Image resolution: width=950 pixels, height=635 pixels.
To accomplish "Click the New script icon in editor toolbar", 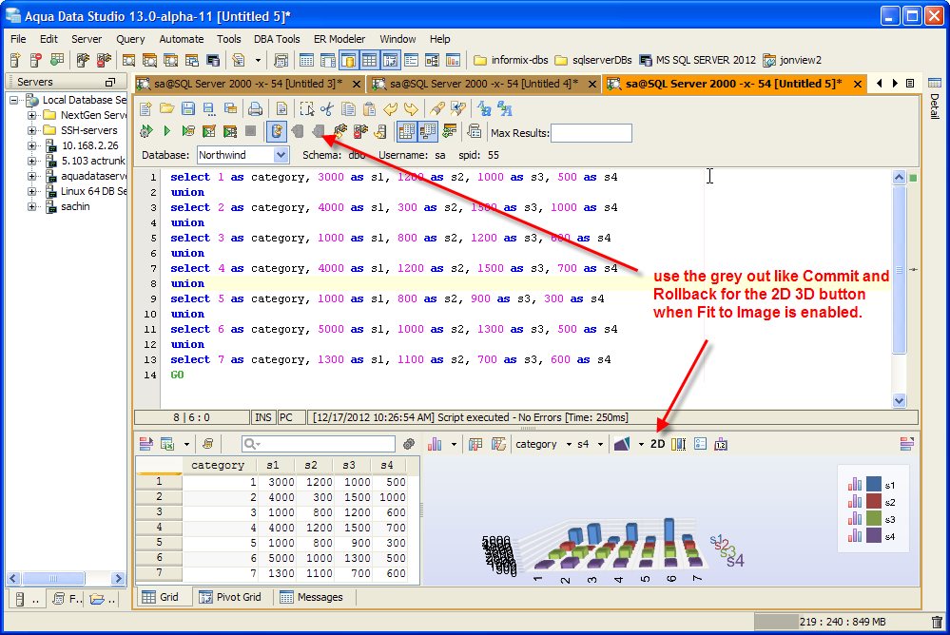I will coord(145,109).
